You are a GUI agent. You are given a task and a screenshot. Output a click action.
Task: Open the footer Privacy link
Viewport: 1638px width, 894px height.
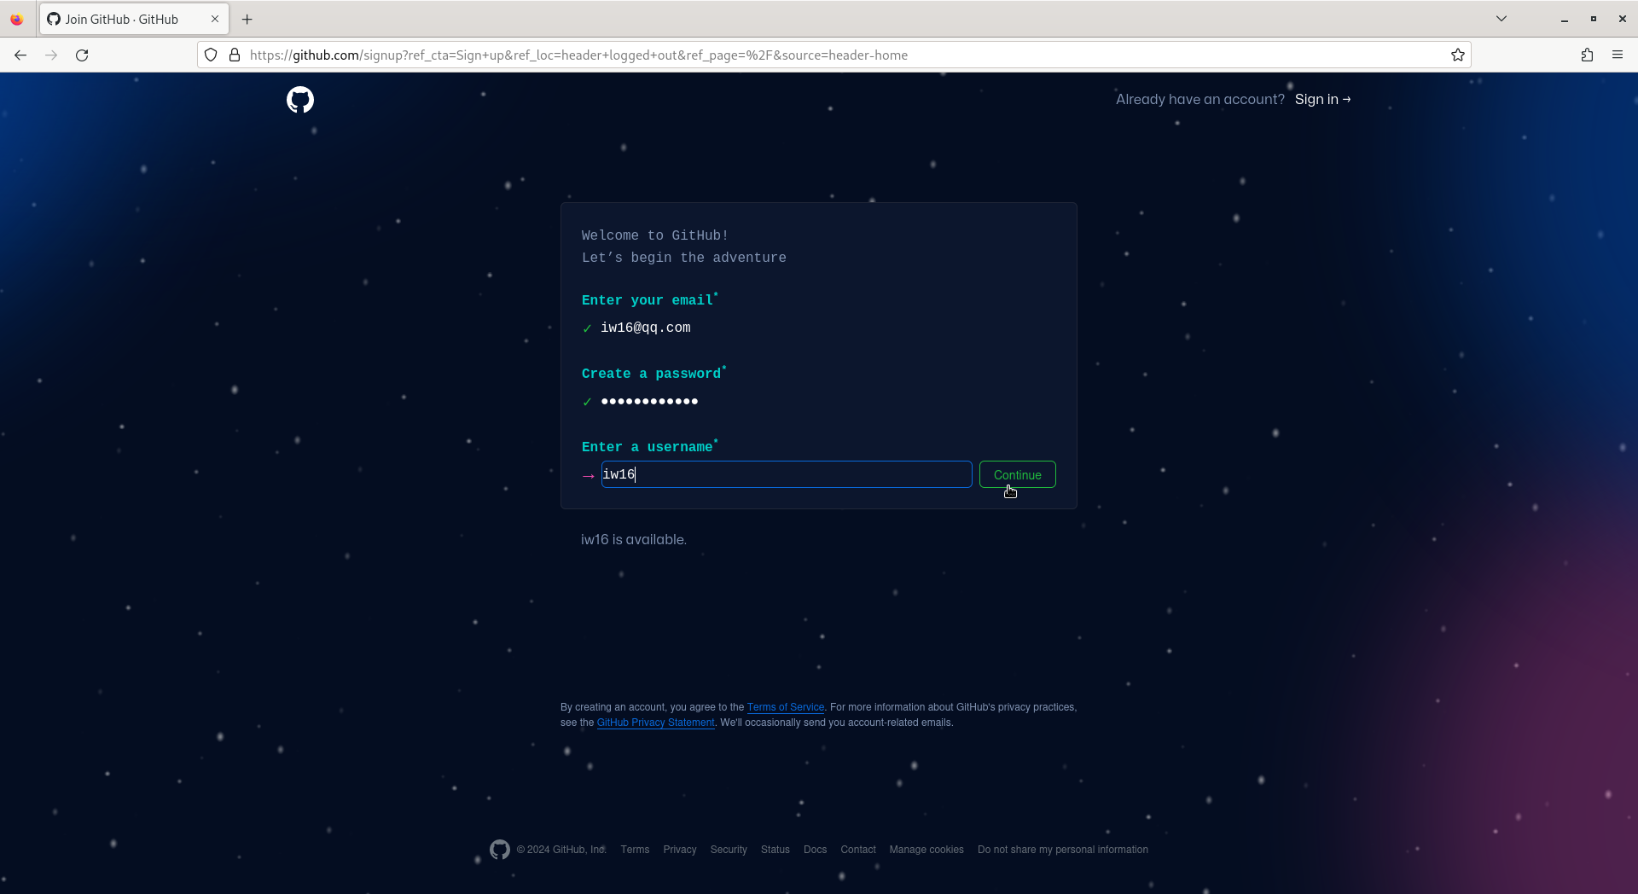coord(680,850)
